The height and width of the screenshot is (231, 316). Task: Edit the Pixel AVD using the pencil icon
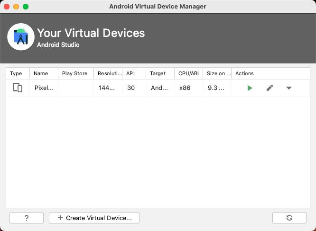270,88
